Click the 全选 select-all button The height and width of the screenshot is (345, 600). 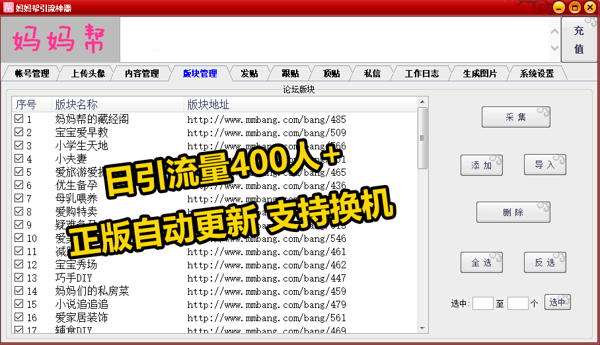click(481, 262)
